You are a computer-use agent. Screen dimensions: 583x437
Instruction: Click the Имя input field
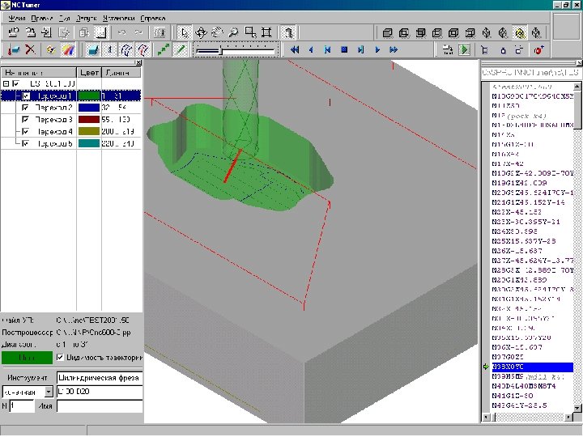pyautogui.click(x=98, y=406)
